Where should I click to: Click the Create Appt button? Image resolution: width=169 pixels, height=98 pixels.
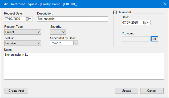(x=16, y=91)
